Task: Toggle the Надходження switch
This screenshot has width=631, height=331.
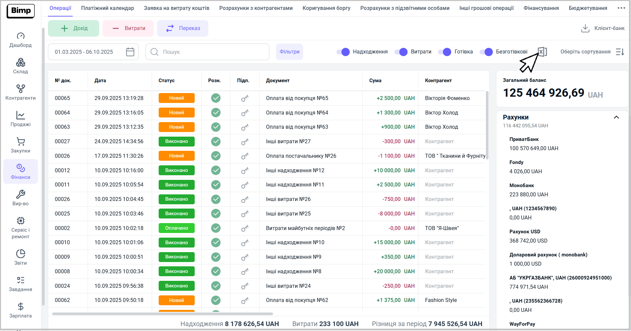Action: pos(343,52)
